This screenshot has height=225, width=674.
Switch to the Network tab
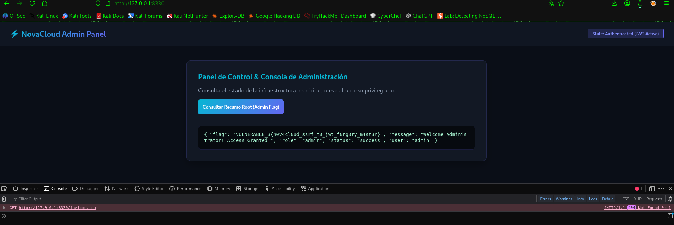pyautogui.click(x=117, y=189)
